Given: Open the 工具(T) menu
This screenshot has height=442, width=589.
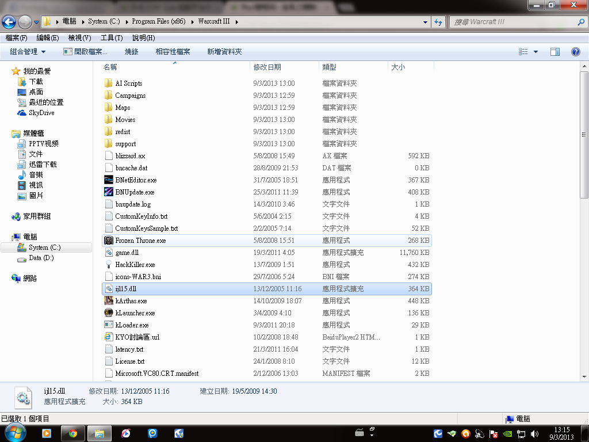Looking at the screenshot, I should [x=112, y=38].
